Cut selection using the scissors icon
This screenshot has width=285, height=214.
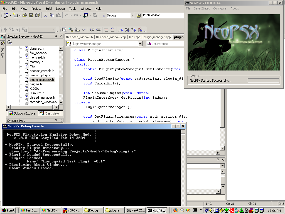click(45, 16)
